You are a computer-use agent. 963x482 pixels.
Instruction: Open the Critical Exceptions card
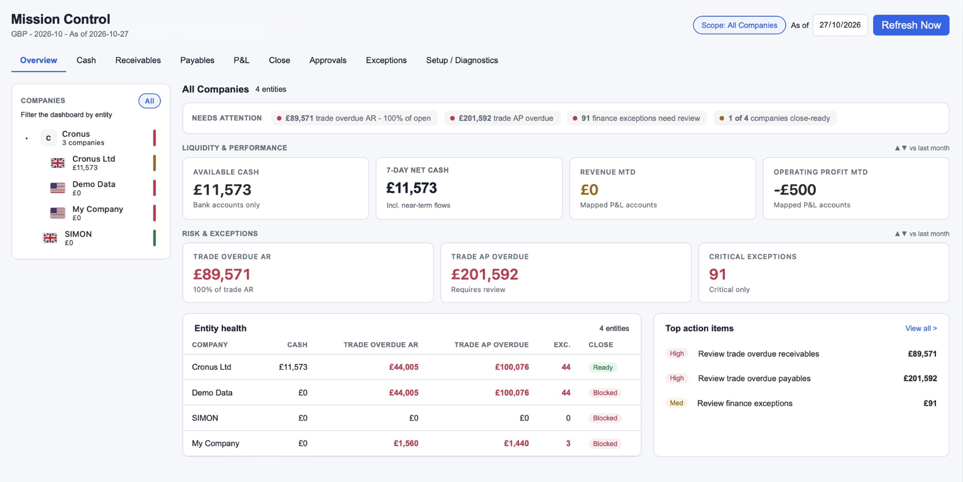pos(824,272)
